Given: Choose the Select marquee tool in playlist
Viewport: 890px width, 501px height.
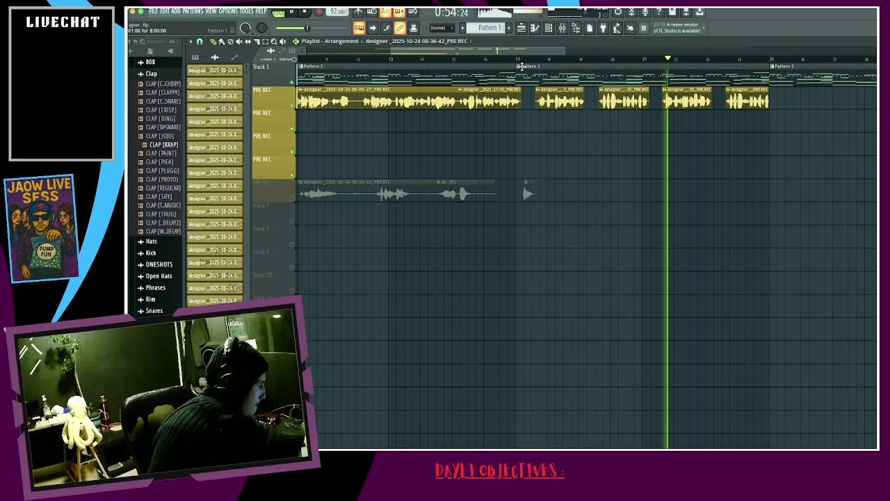Looking at the screenshot, I should tap(265, 41).
